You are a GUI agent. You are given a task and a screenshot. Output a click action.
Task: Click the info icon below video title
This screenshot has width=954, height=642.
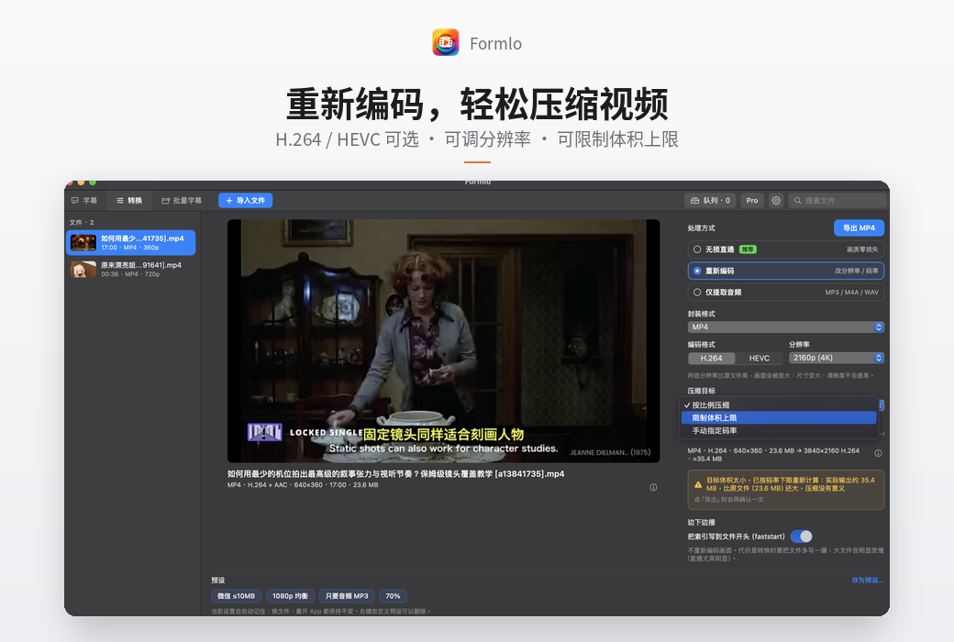click(x=653, y=487)
